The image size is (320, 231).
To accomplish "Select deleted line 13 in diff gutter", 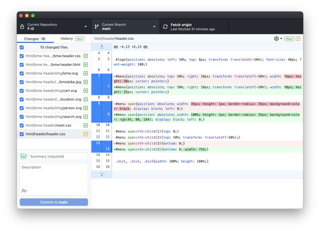I will (102, 143).
